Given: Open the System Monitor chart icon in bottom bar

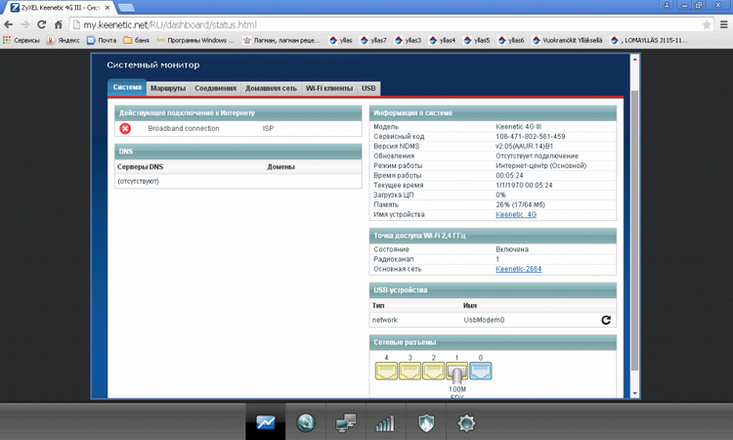Looking at the screenshot, I should (266, 422).
